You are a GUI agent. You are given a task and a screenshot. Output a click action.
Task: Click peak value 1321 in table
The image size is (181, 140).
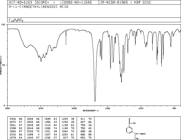[47, 131]
